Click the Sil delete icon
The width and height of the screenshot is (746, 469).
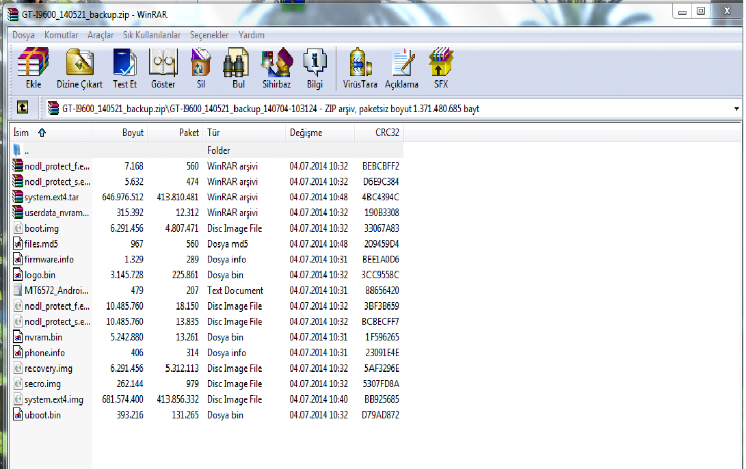[200, 69]
